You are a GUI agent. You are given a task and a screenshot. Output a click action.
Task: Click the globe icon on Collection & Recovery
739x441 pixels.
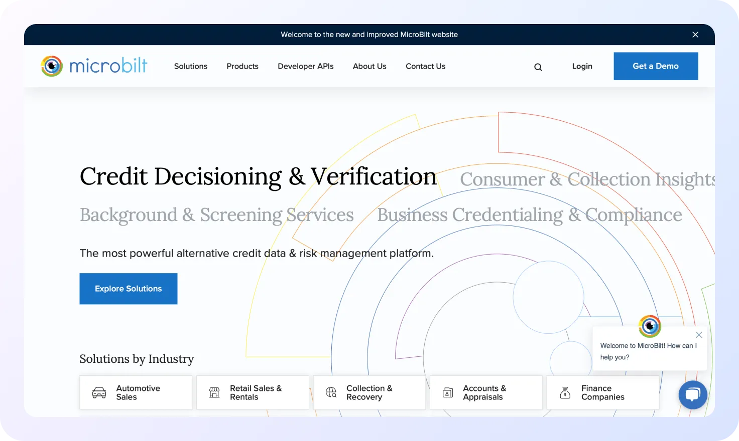pos(331,392)
